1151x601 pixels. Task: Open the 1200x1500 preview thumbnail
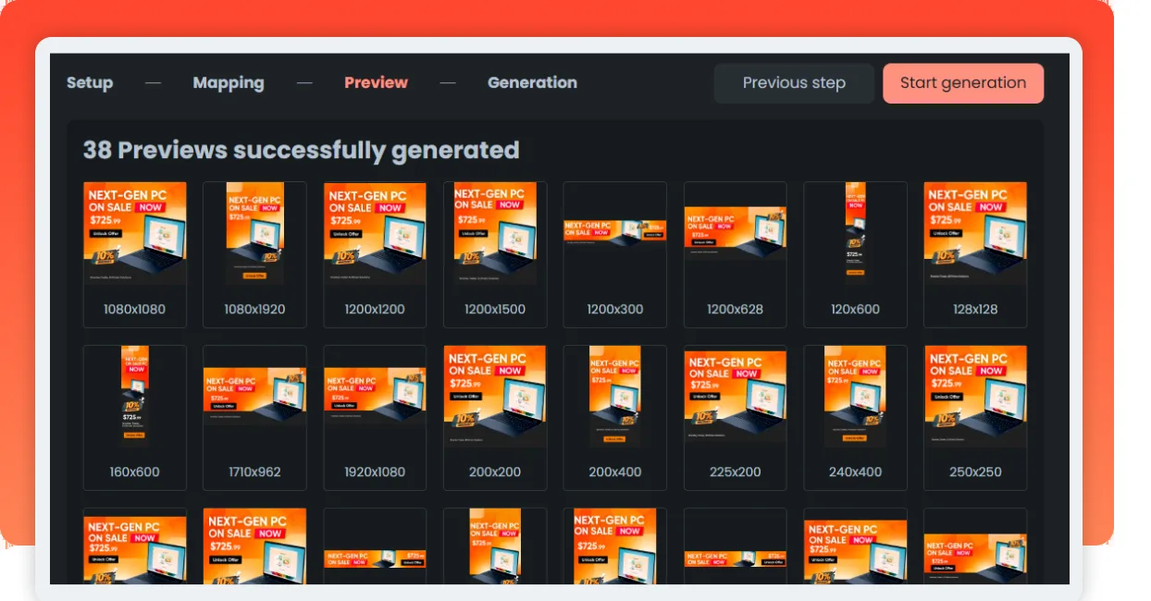(495, 234)
